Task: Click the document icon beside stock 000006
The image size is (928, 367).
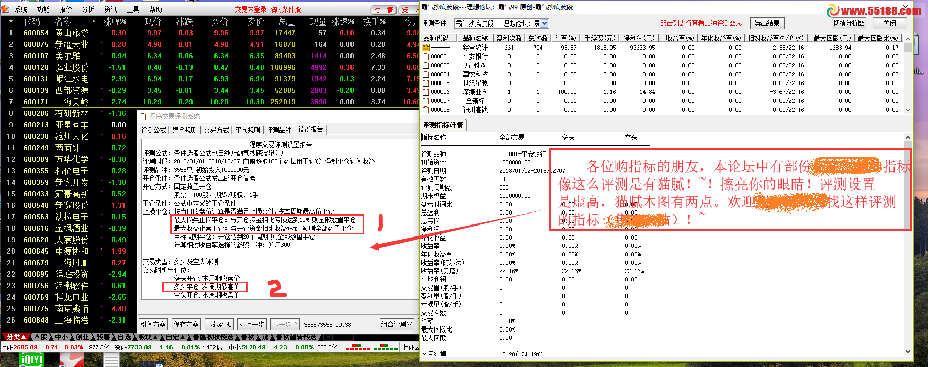Action: pyautogui.click(x=426, y=92)
